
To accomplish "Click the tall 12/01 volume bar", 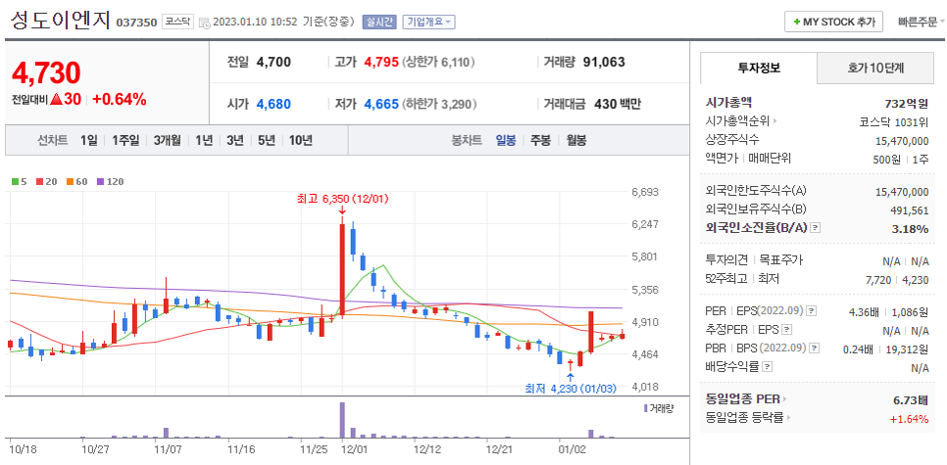I will 342,420.
